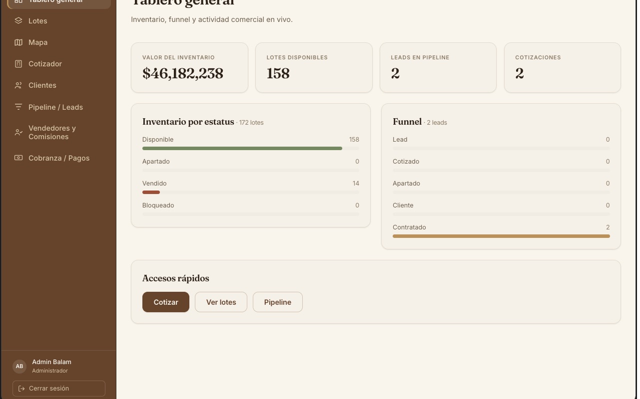The height and width of the screenshot is (399, 640).
Task: Click the Clientes people icon
Action: (x=18, y=85)
